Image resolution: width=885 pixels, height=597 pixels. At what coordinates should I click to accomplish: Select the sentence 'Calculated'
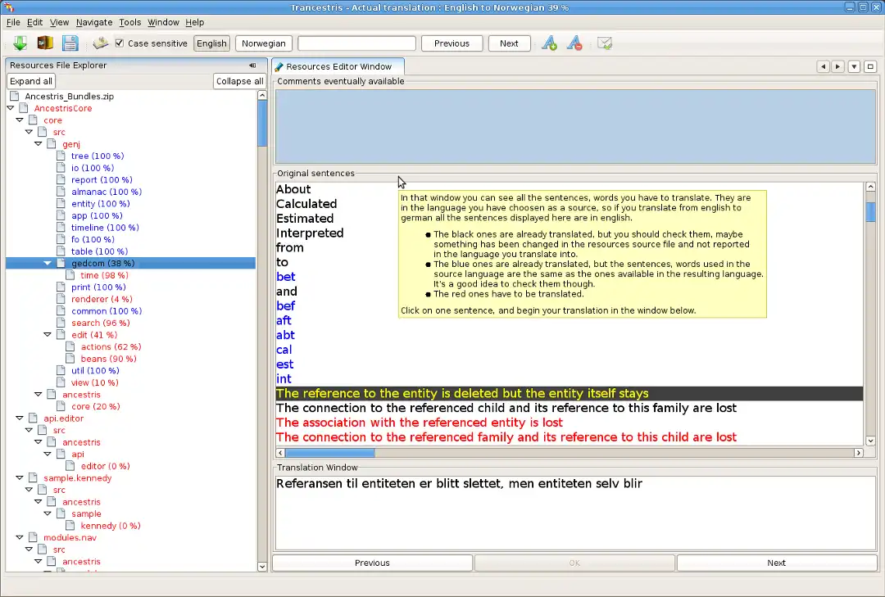pos(306,204)
